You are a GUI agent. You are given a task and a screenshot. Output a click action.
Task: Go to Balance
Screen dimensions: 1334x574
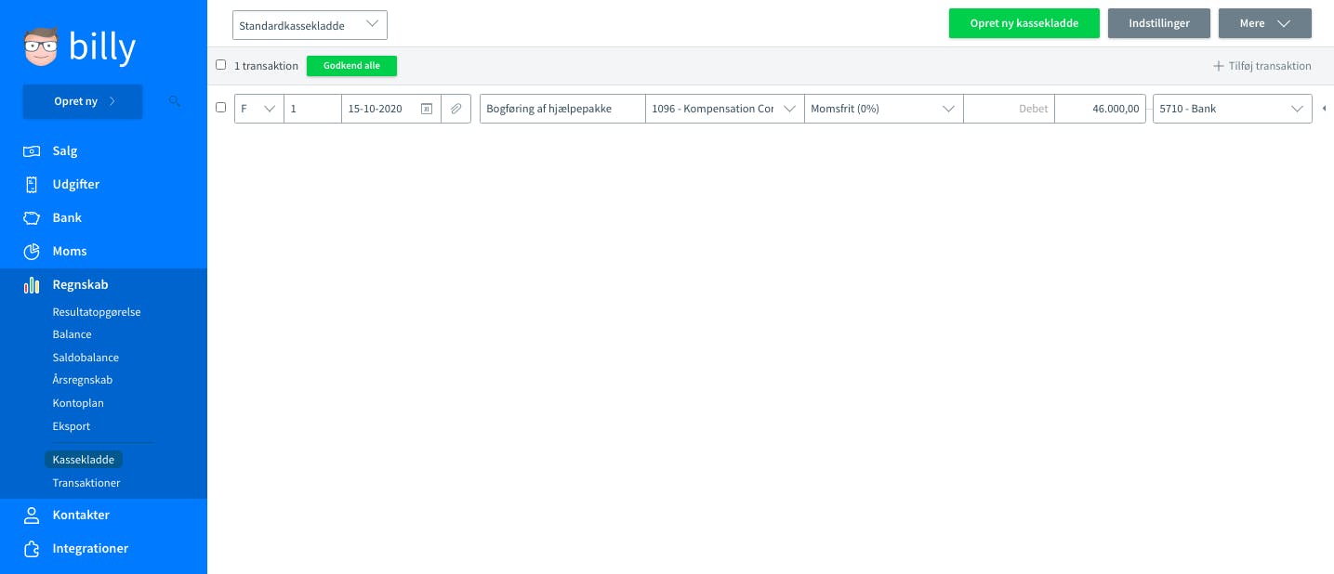coord(72,334)
